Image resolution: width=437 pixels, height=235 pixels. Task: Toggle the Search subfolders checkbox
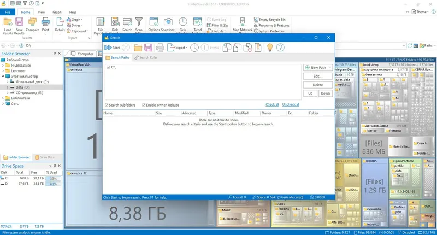coord(107,105)
